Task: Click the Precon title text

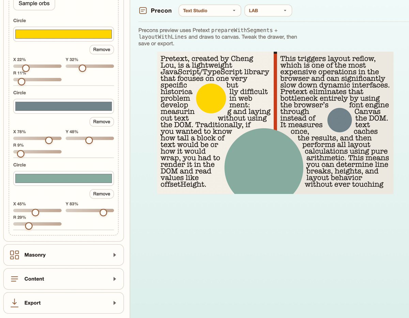Action: pos(161,11)
